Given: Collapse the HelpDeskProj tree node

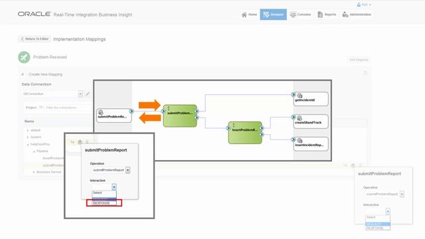Looking at the screenshot, I should 28,145.
